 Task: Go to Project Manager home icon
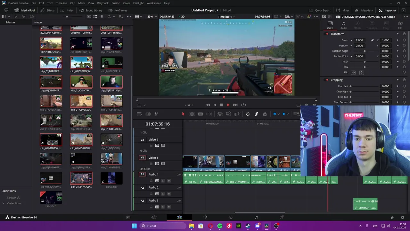392,217
